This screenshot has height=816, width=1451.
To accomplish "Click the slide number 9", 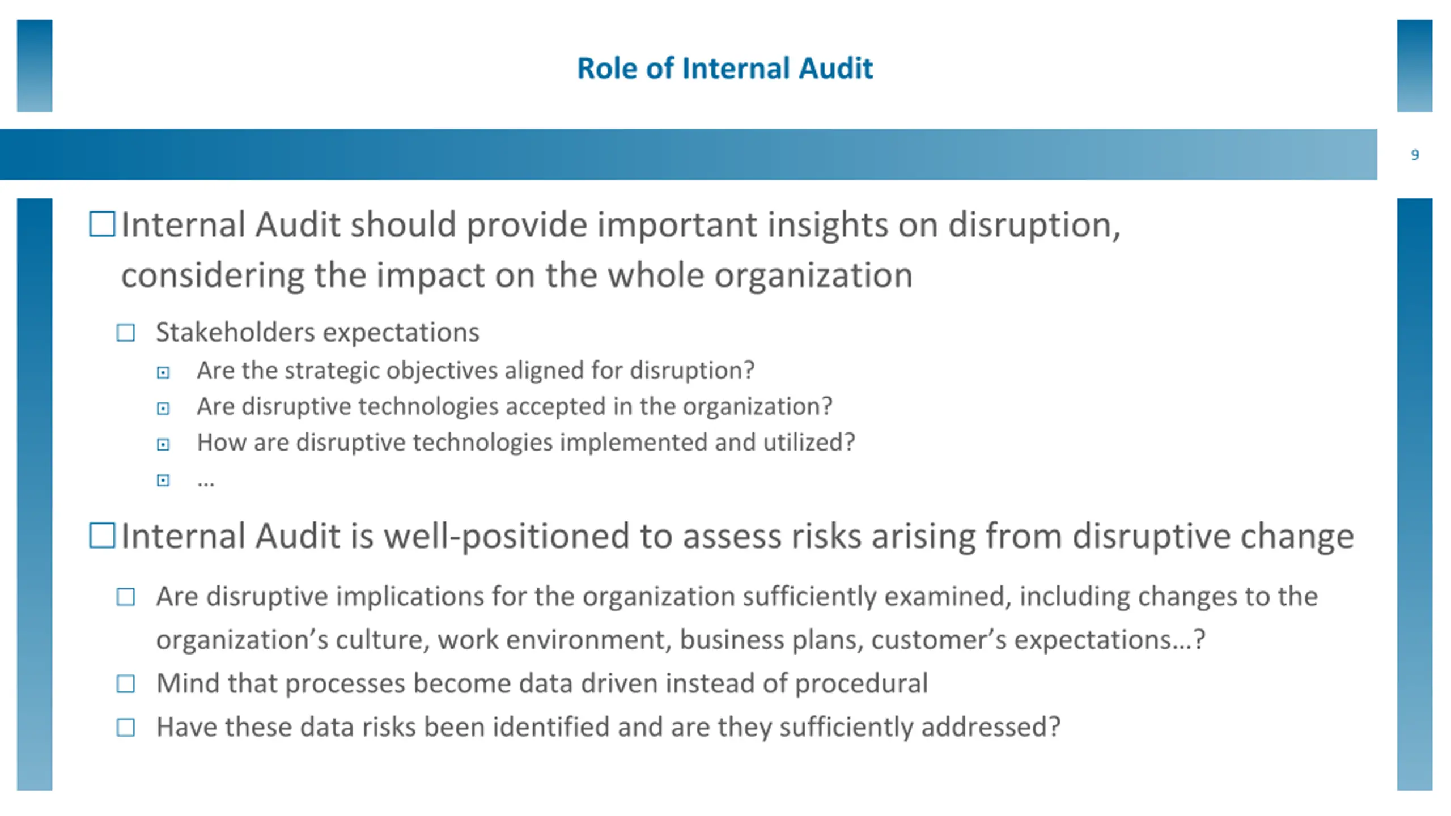I will click(1415, 155).
